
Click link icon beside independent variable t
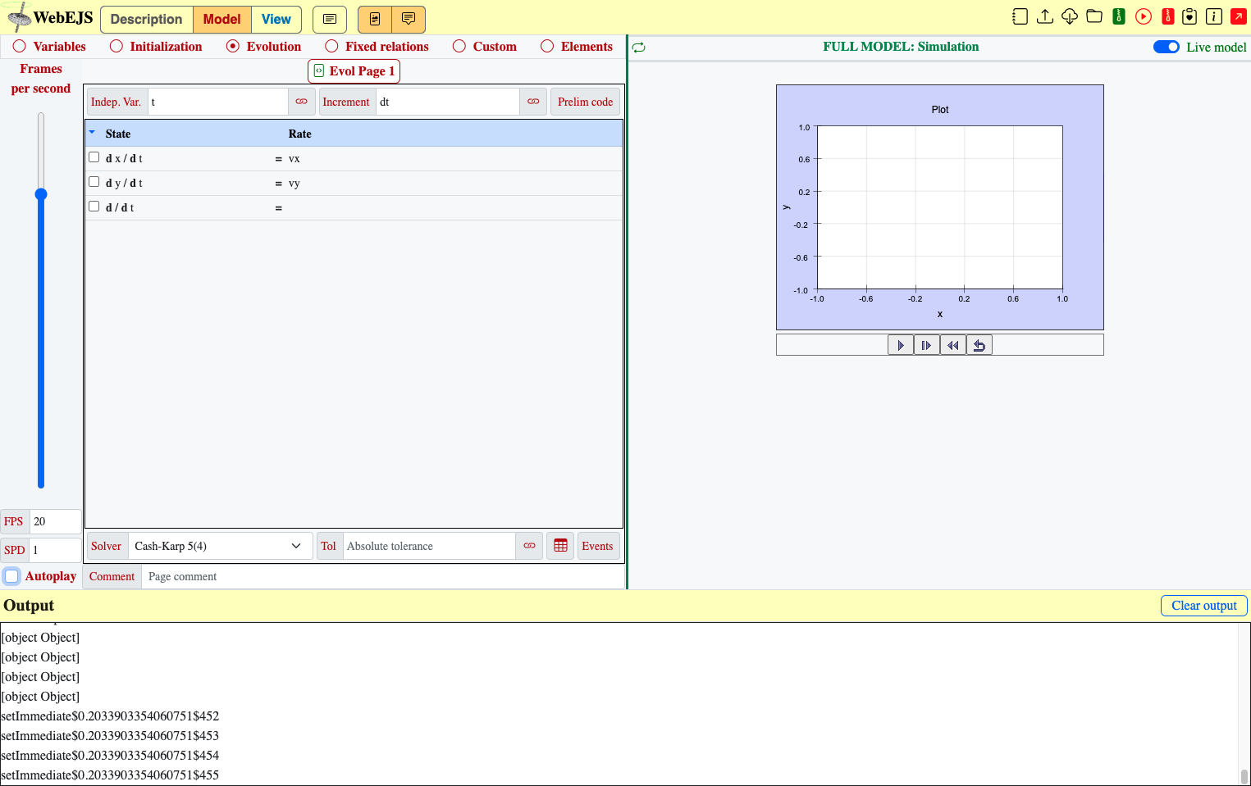302,102
